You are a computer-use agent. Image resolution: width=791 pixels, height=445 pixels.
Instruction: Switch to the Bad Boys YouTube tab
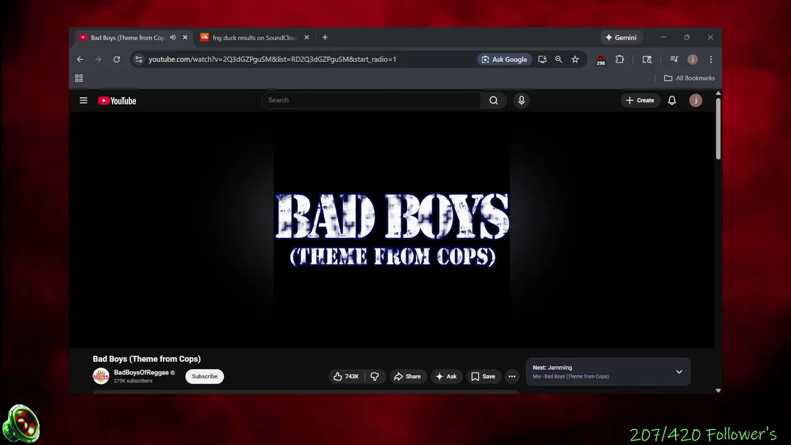[128, 38]
